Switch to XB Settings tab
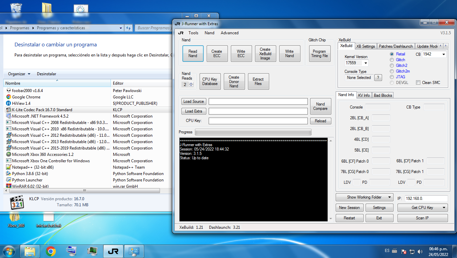 (x=366, y=46)
